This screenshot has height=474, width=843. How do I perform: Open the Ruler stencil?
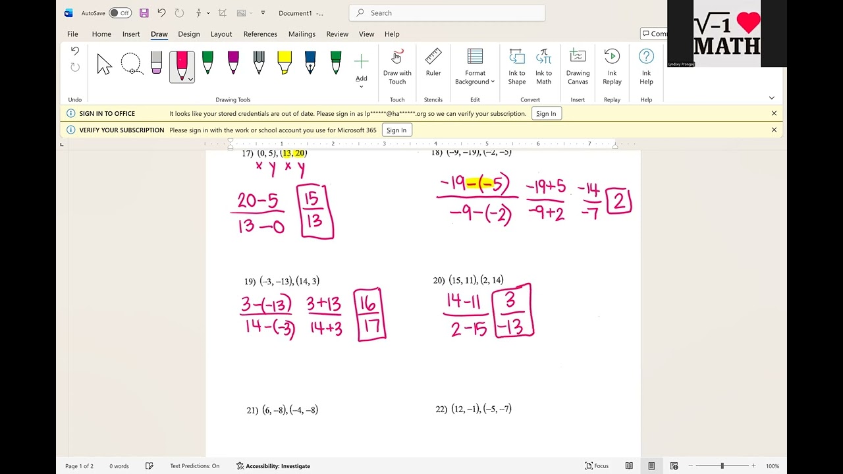pyautogui.click(x=433, y=63)
